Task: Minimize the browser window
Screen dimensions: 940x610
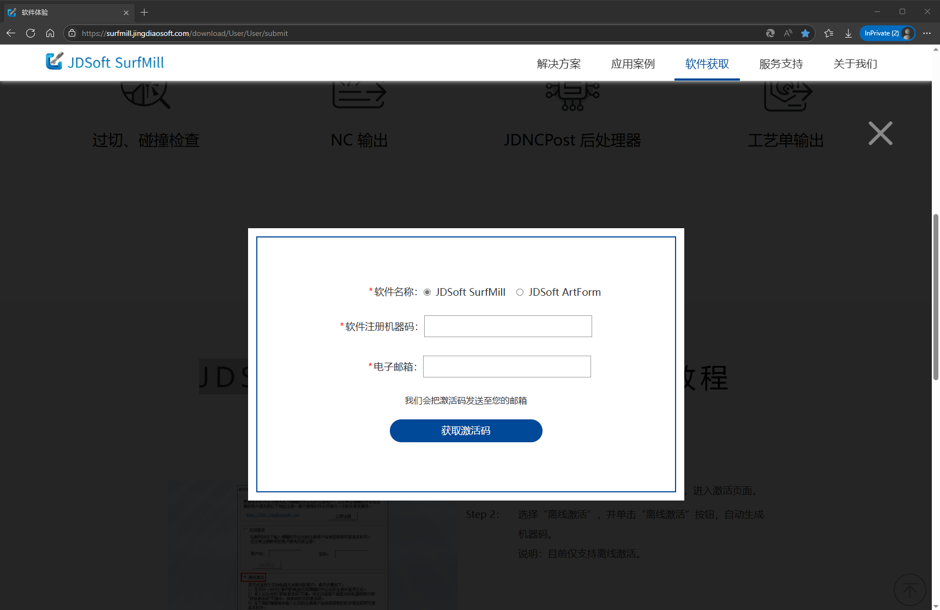Action: coord(877,11)
